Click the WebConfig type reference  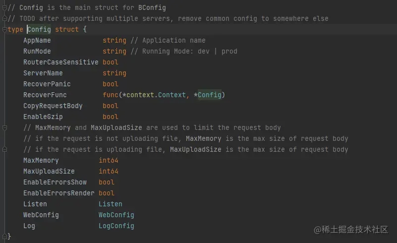[x=116, y=215]
